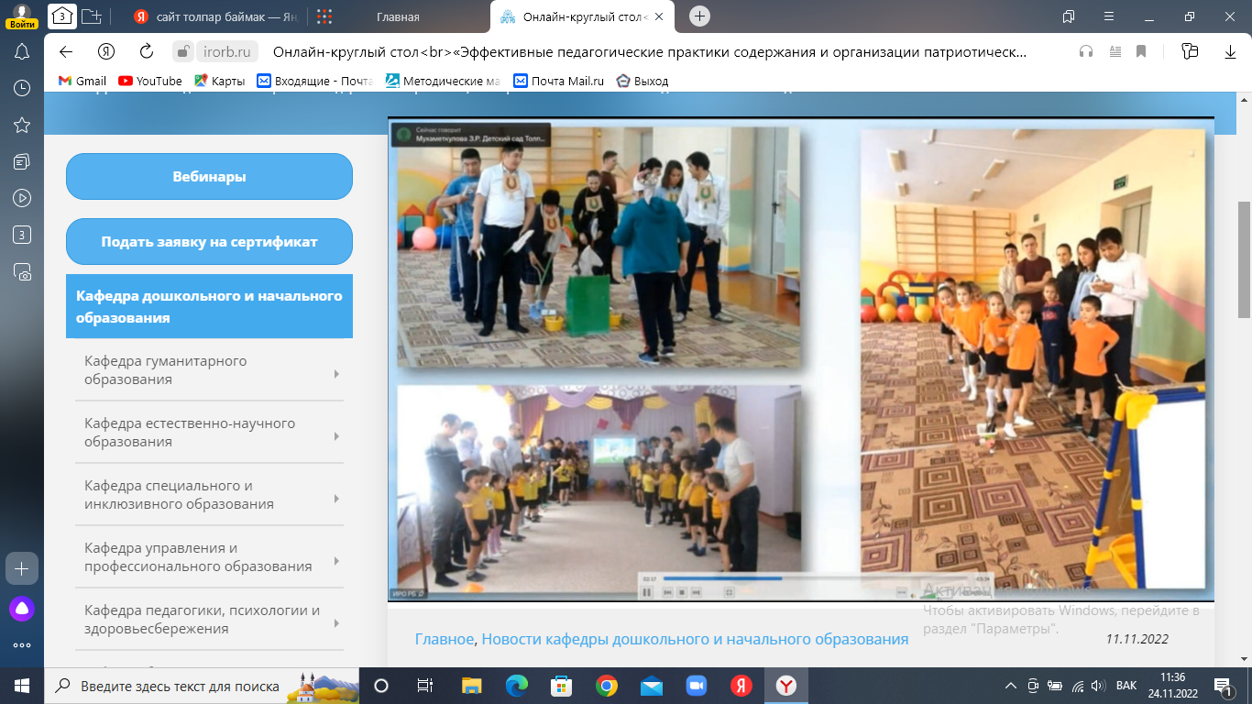Expand Кафедра специального и инклюзивного образования arrow
The width and height of the screenshot is (1252, 704).
point(336,499)
